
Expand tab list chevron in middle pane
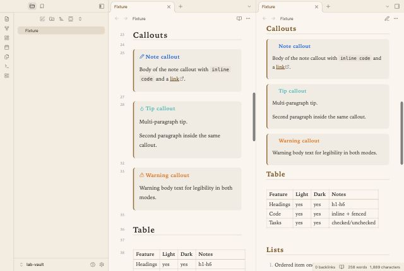[249, 6]
